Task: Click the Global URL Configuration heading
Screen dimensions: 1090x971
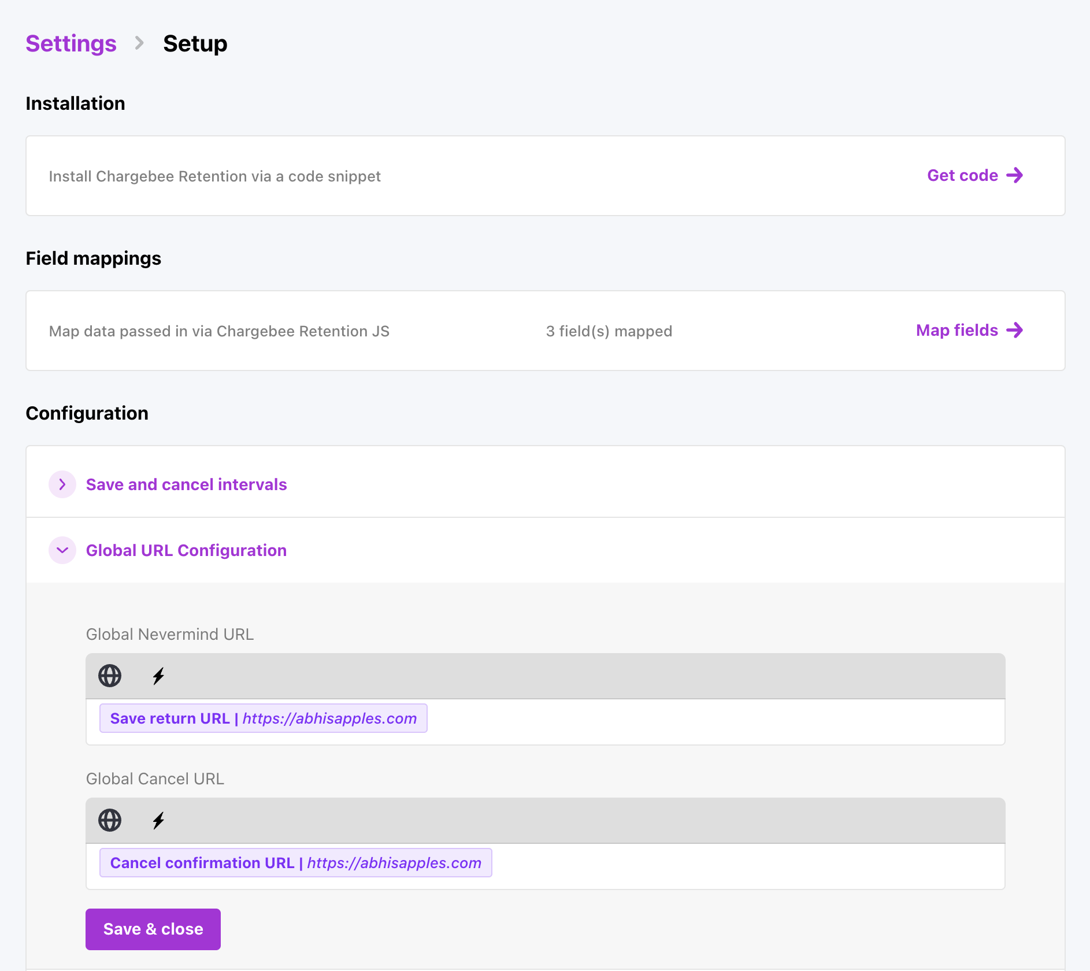Action: pyautogui.click(x=186, y=550)
